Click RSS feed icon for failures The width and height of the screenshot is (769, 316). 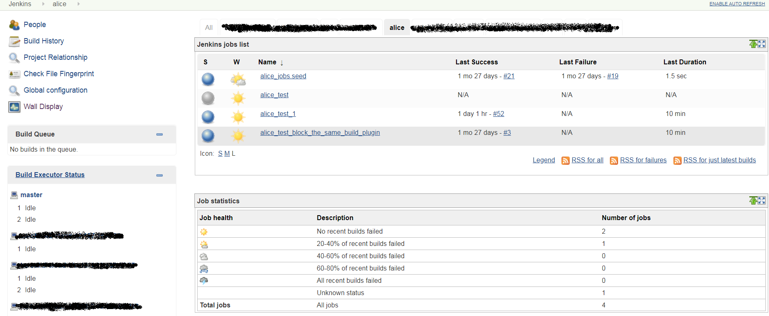pyautogui.click(x=614, y=161)
